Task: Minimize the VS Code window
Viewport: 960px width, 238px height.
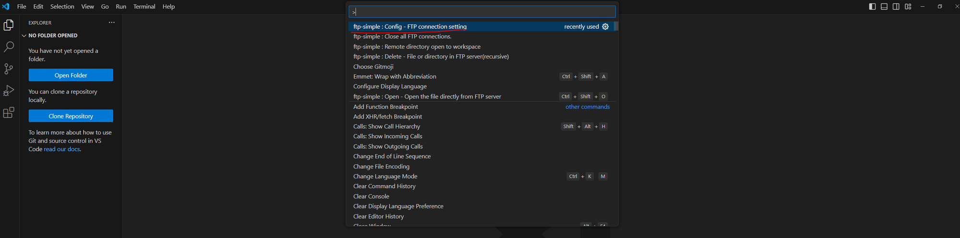Action: pos(923,7)
